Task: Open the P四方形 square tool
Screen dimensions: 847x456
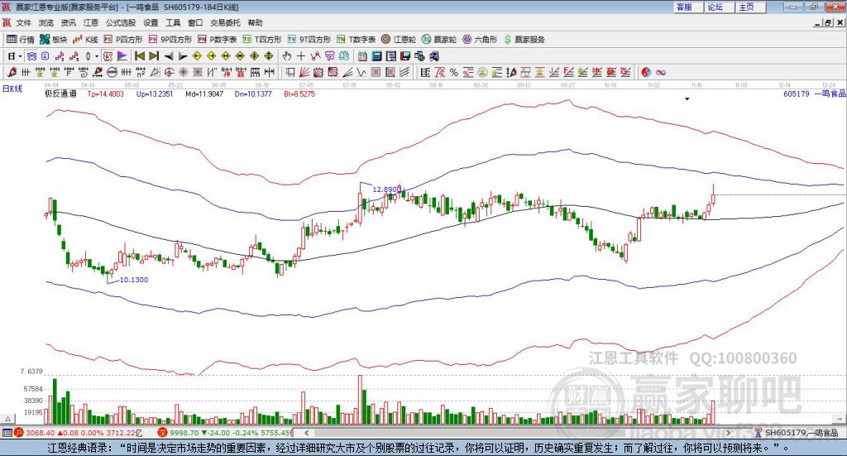Action: click(x=123, y=40)
